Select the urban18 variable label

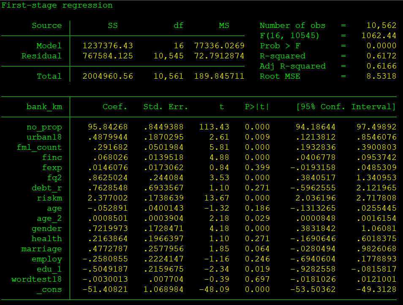point(44,137)
